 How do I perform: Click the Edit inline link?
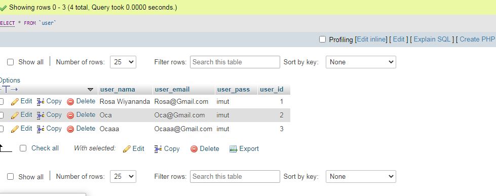372,39
